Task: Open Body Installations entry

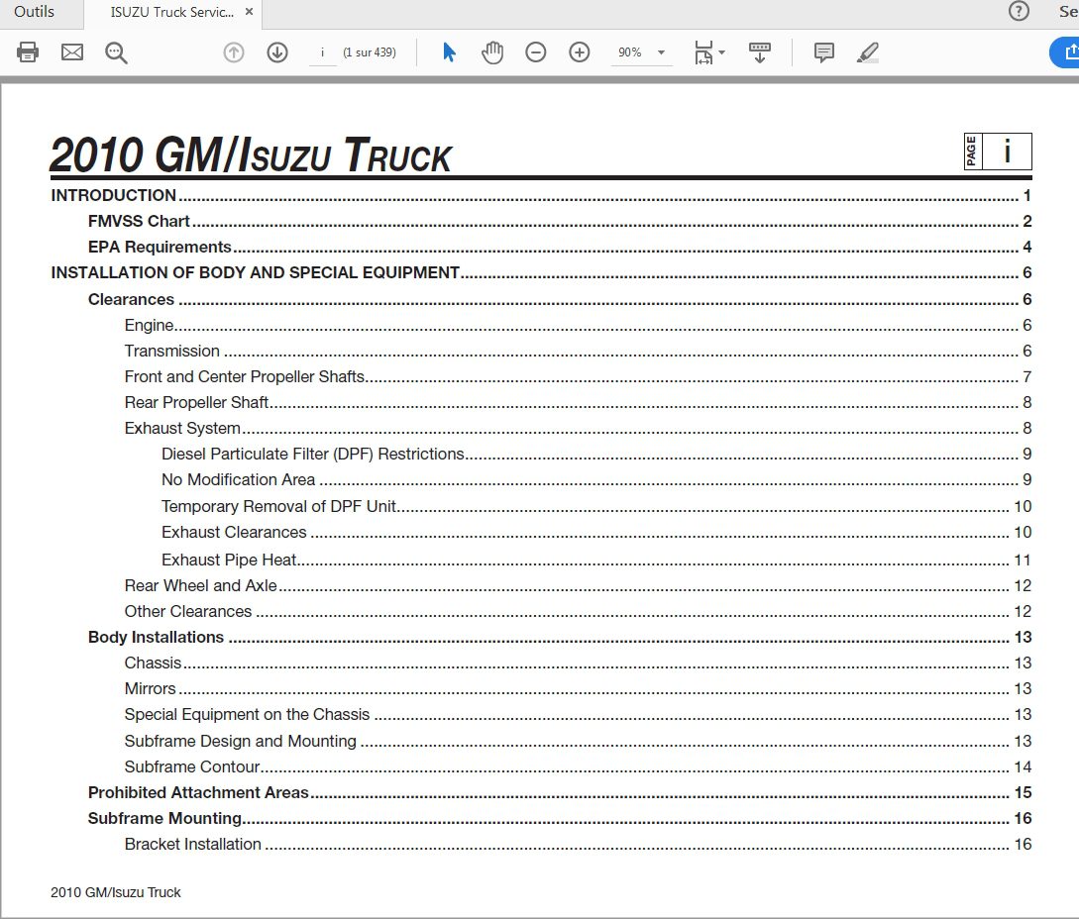Action: tap(560, 637)
